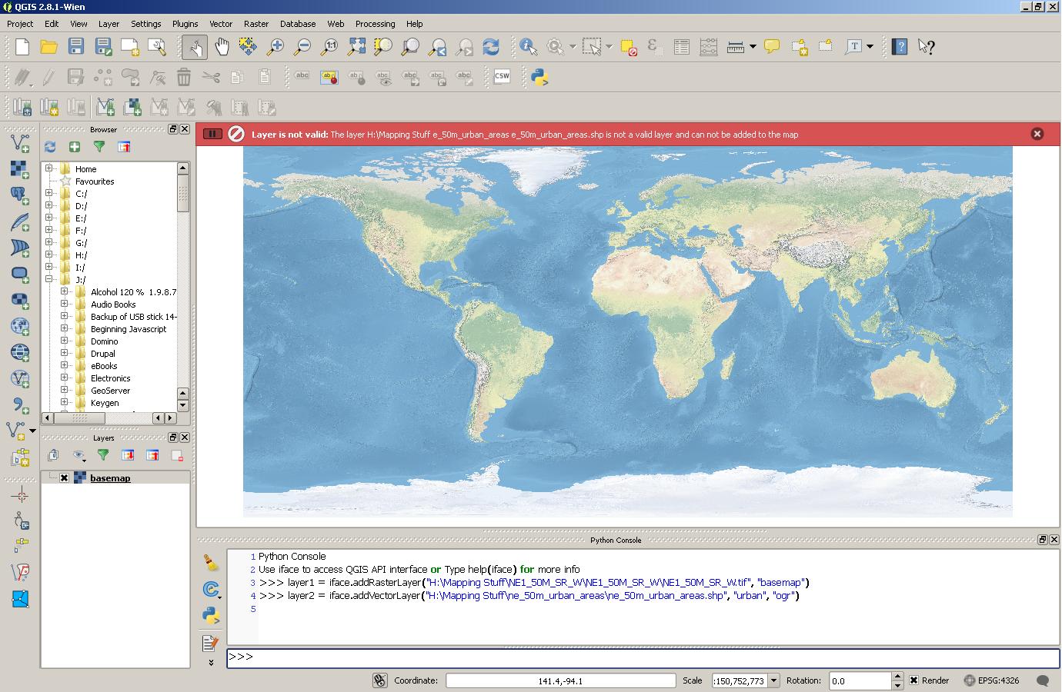Click Add PostGIS Layer elephant icon
1062x692 pixels.
(20, 195)
